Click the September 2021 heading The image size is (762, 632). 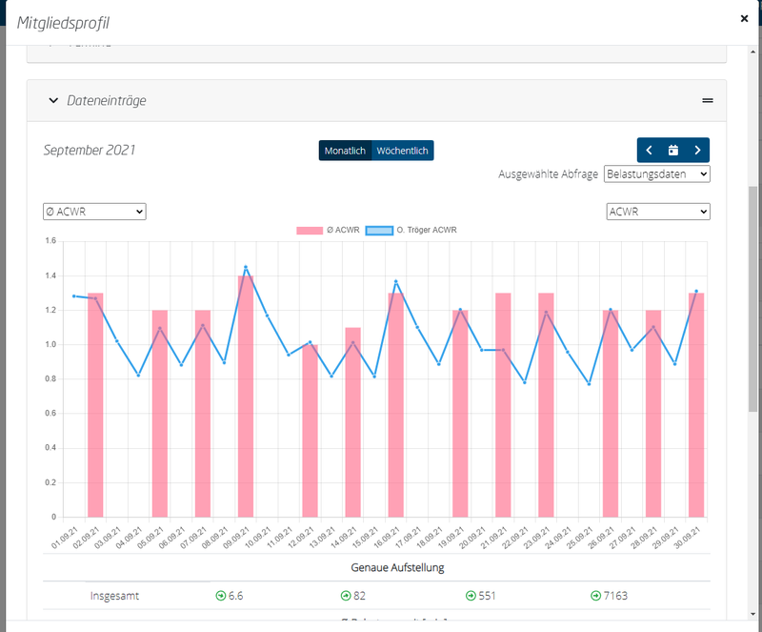tap(90, 150)
